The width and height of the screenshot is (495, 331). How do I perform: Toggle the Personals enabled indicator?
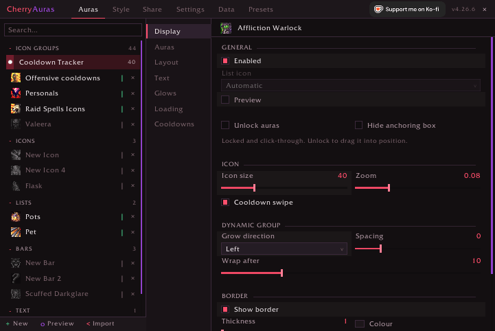pyautogui.click(x=122, y=93)
